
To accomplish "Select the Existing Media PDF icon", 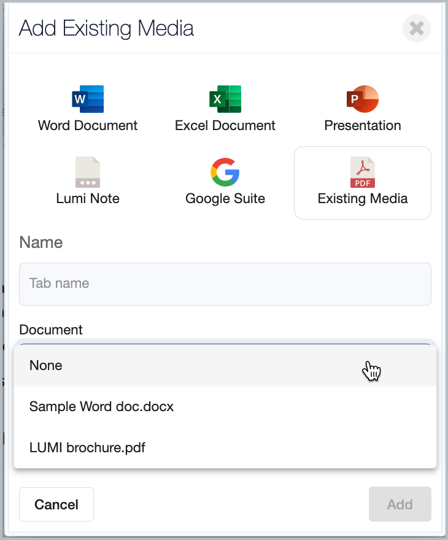I will click(x=363, y=172).
